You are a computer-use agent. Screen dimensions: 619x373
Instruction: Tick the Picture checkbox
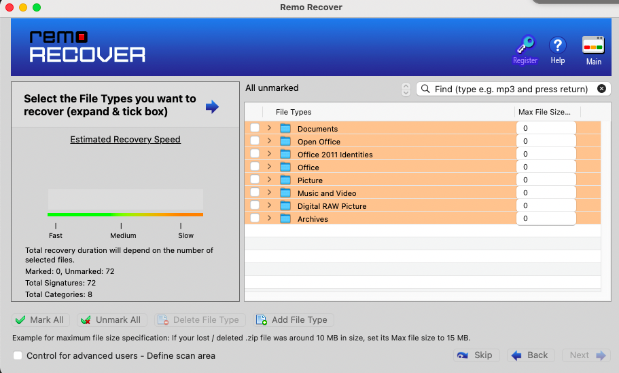point(255,179)
